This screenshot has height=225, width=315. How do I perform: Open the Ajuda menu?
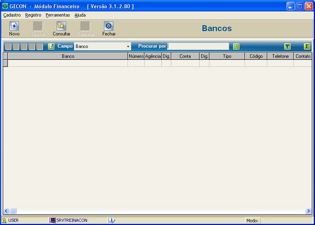pos(80,15)
